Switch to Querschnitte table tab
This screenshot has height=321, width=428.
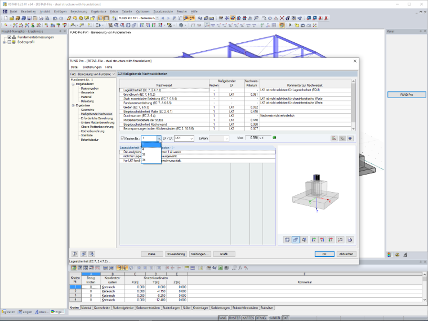pos(102,308)
